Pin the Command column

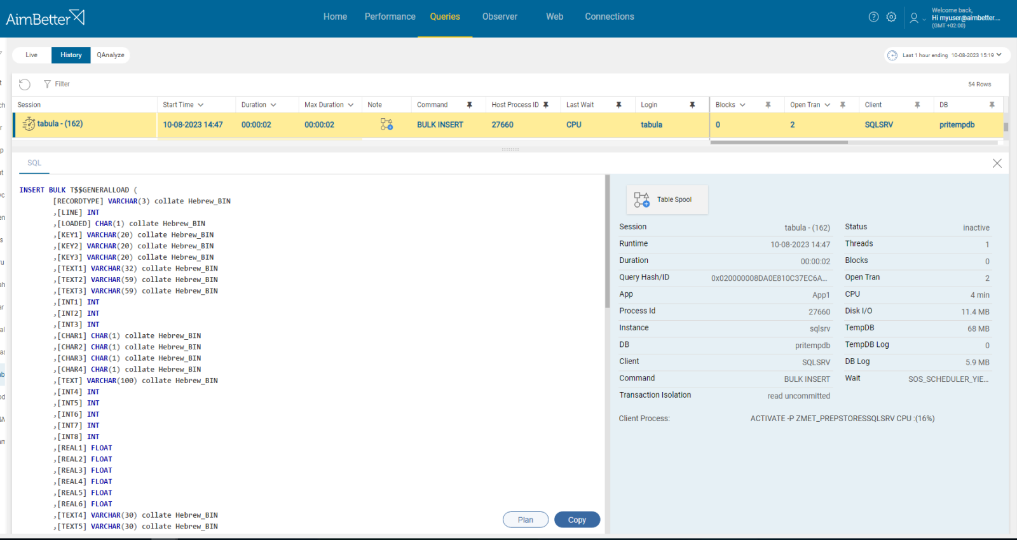coord(470,105)
